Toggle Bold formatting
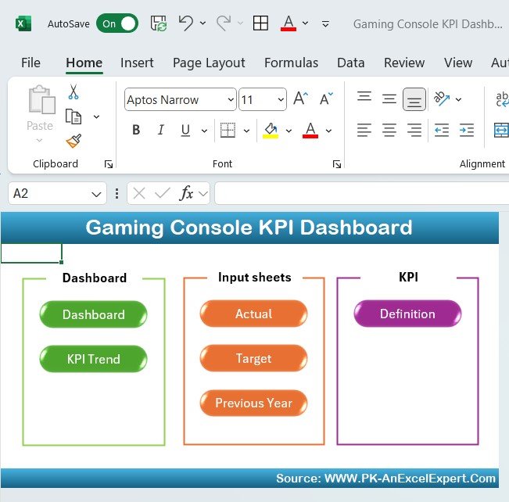 (136, 130)
